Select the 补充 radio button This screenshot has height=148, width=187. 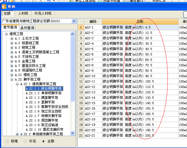[x=25, y=141]
